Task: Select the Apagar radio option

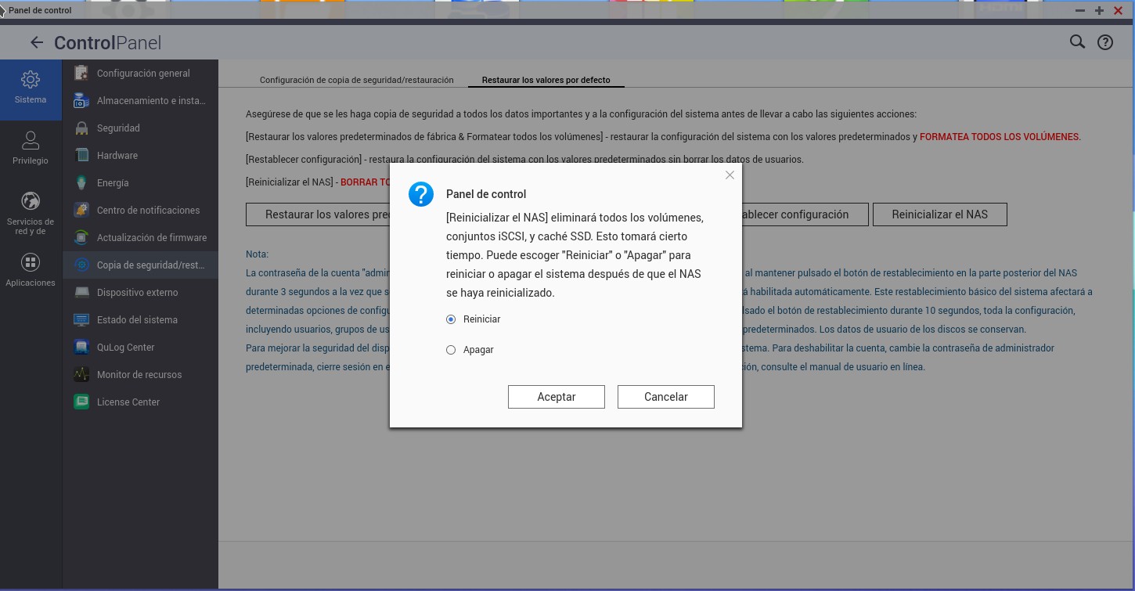Action: (451, 350)
